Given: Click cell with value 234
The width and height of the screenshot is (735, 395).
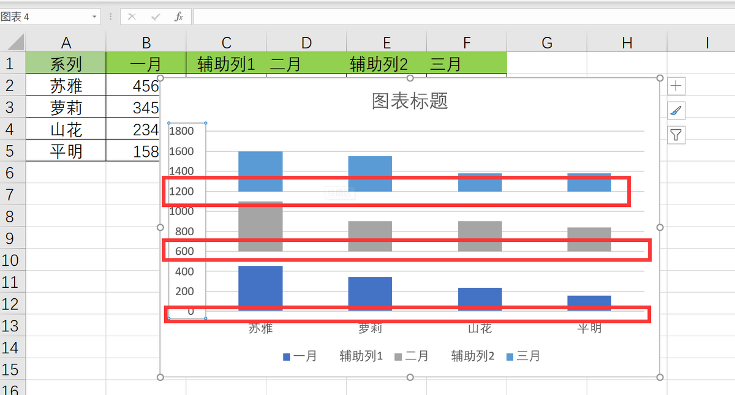Looking at the screenshot, I should coord(133,129).
